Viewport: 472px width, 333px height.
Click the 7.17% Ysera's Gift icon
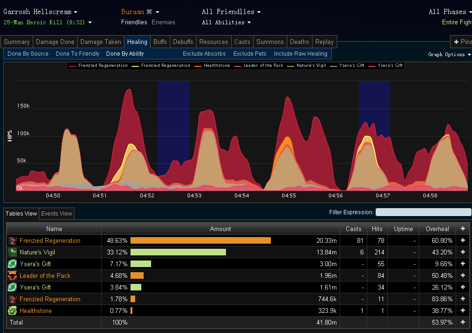click(12, 264)
